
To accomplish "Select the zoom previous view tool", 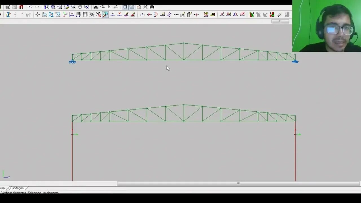I will (x=46, y=7).
